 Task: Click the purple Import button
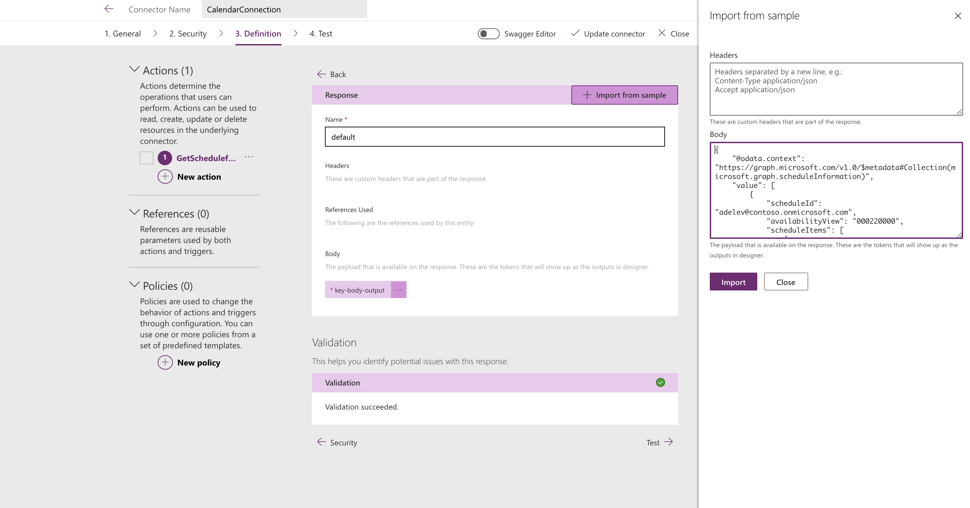(733, 282)
